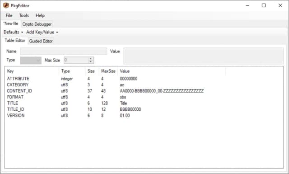Close the PkgEditor window
Viewport: 289px width, 174px height.
[x=280, y=5]
